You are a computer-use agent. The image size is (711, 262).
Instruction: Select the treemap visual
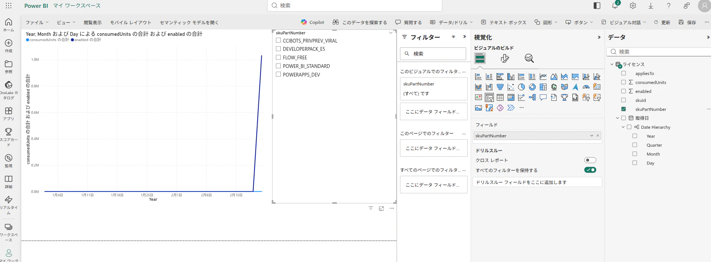543,87
